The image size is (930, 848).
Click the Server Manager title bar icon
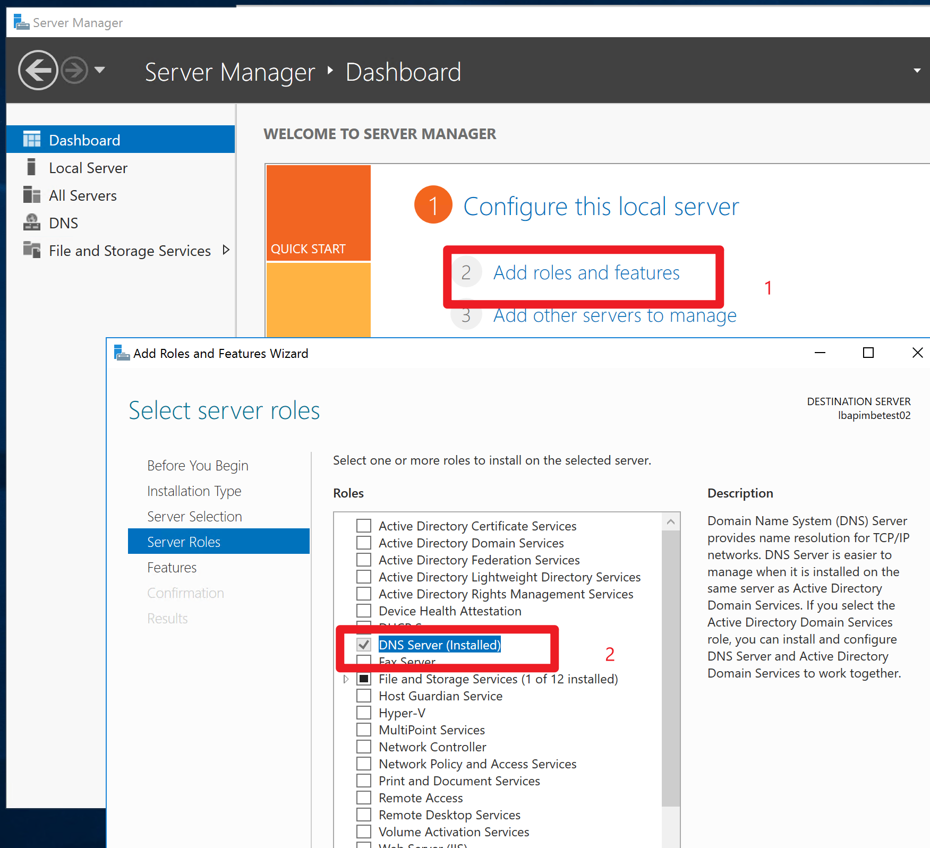tap(21, 22)
